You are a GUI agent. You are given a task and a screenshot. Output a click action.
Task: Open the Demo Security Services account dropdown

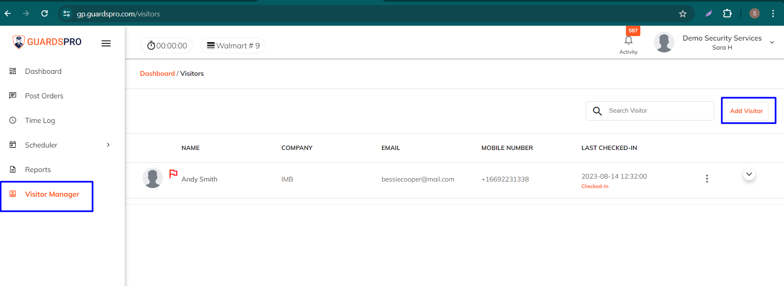point(772,43)
